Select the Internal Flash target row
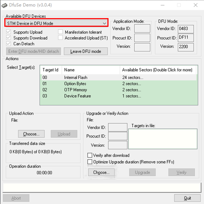This screenshot has height=204, width=204. (x=119, y=77)
